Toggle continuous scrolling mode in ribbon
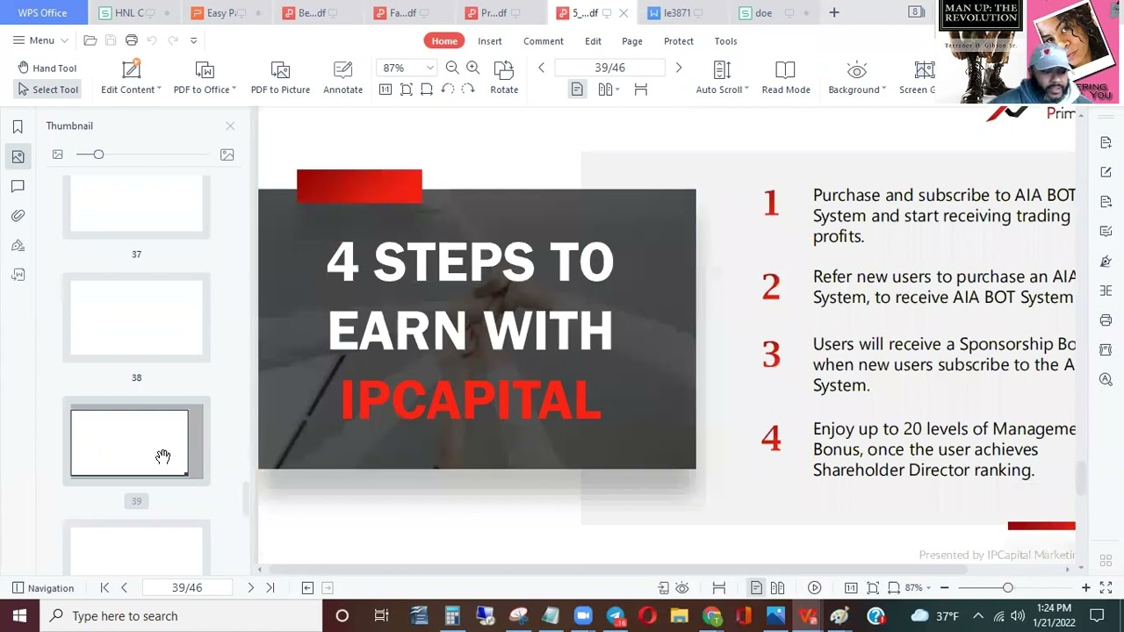Image resolution: width=1124 pixels, height=632 pixels. click(x=641, y=90)
